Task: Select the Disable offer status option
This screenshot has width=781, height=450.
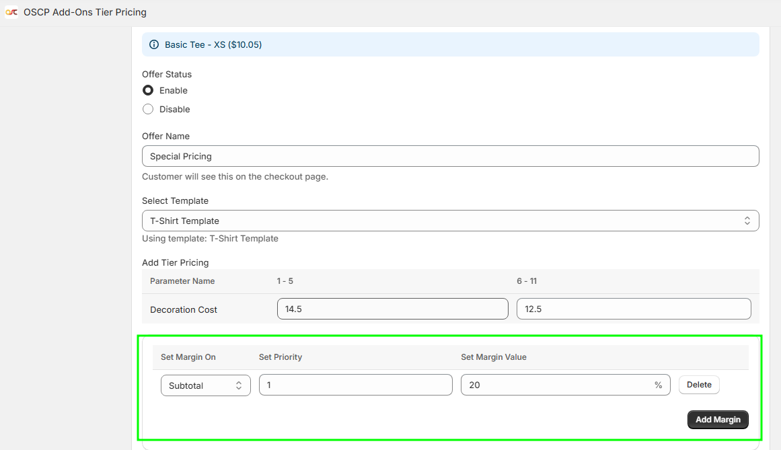Action: (x=148, y=109)
